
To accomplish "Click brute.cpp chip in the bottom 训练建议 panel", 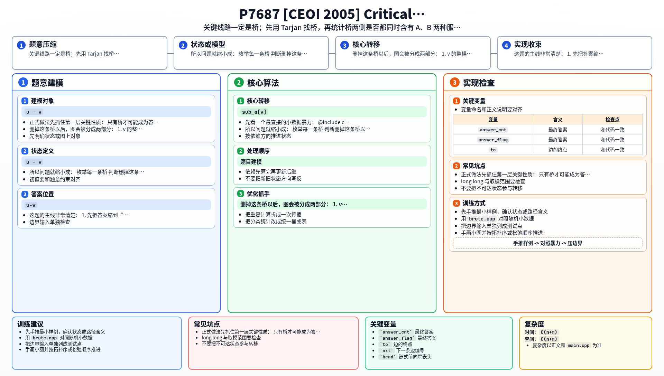I will point(45,338).
